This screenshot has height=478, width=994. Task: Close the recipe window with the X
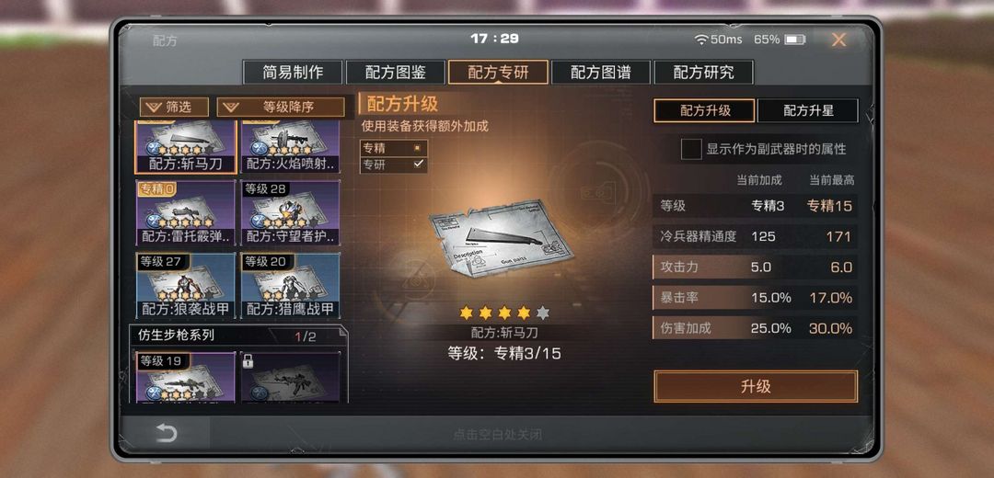click(x=838, y=40)
